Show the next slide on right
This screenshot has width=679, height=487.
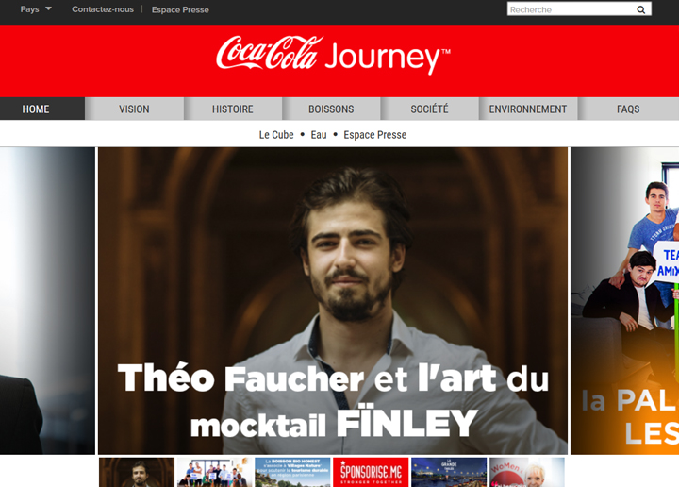[625, 301]
